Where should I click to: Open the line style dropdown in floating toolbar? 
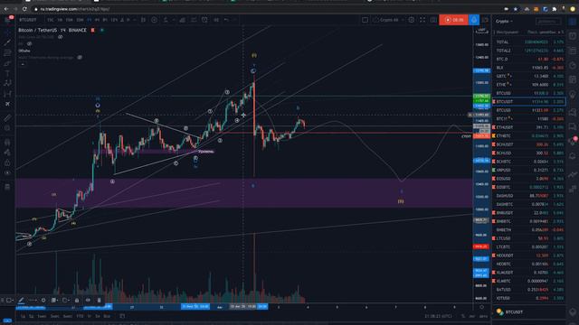click(33, 301)
